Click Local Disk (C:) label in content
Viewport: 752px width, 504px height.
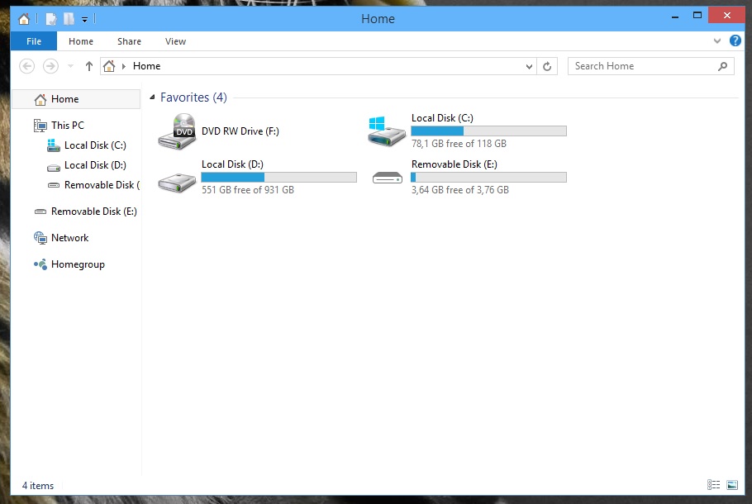tap(442, 118)
